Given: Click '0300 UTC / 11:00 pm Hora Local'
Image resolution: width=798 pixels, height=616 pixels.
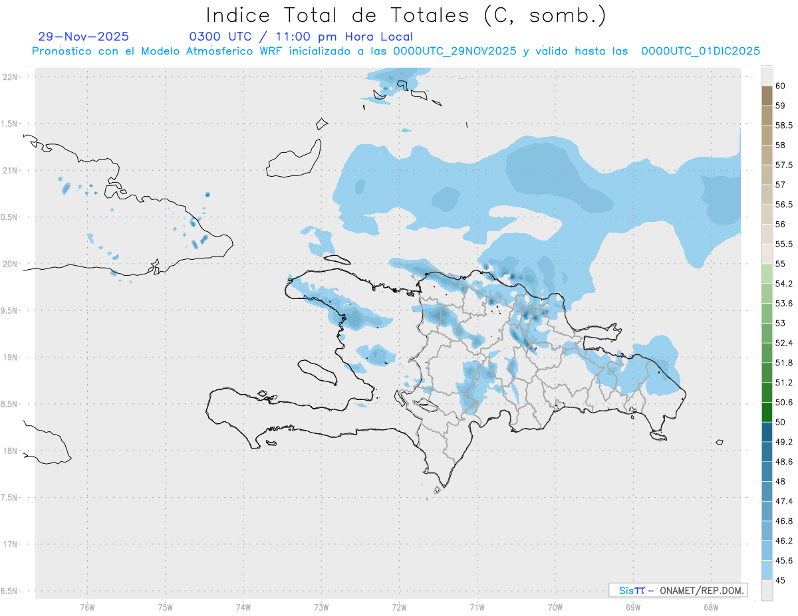Looking at the screenshot, I should pos(301,37).
